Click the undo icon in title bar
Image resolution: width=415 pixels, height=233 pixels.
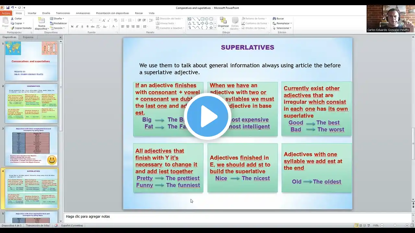pos(12,7)
